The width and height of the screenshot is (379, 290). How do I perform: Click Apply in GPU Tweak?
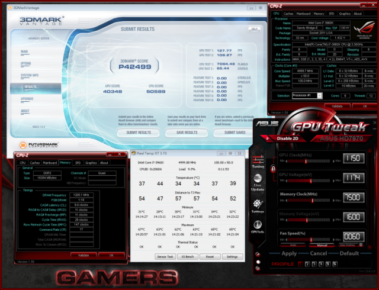(x=289, y=253)
